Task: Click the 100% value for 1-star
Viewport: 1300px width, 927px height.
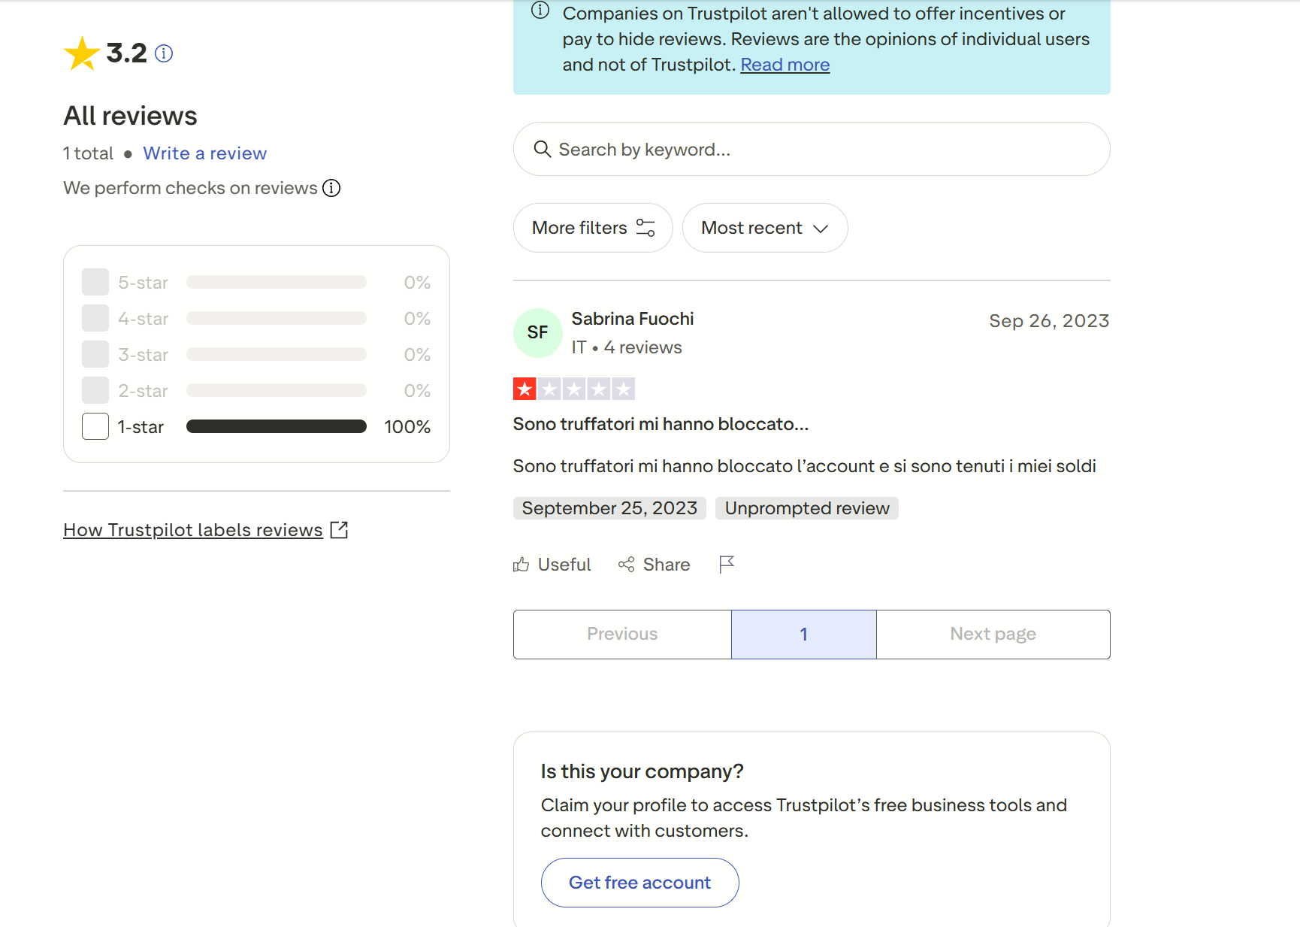Action: [x=407, y=427]
